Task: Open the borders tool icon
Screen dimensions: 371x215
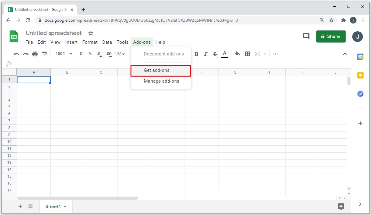Action: click(x=247, y=54)
